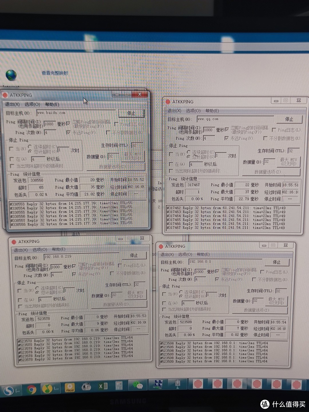Click Ping average value 21.02 in baidu window
Viewport: 309px width, 412px height.
(x=87, y=194)
